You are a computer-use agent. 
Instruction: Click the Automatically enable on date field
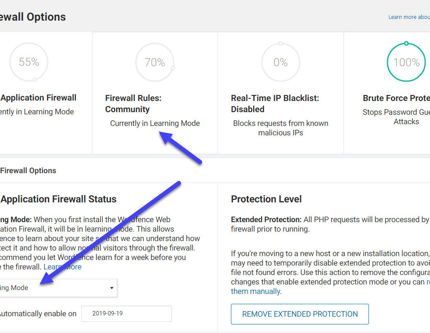pos(126,314)
